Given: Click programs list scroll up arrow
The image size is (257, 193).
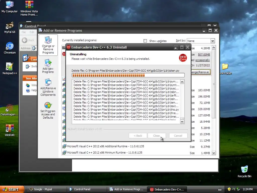Looking at the screenshot, I should 214,47.
